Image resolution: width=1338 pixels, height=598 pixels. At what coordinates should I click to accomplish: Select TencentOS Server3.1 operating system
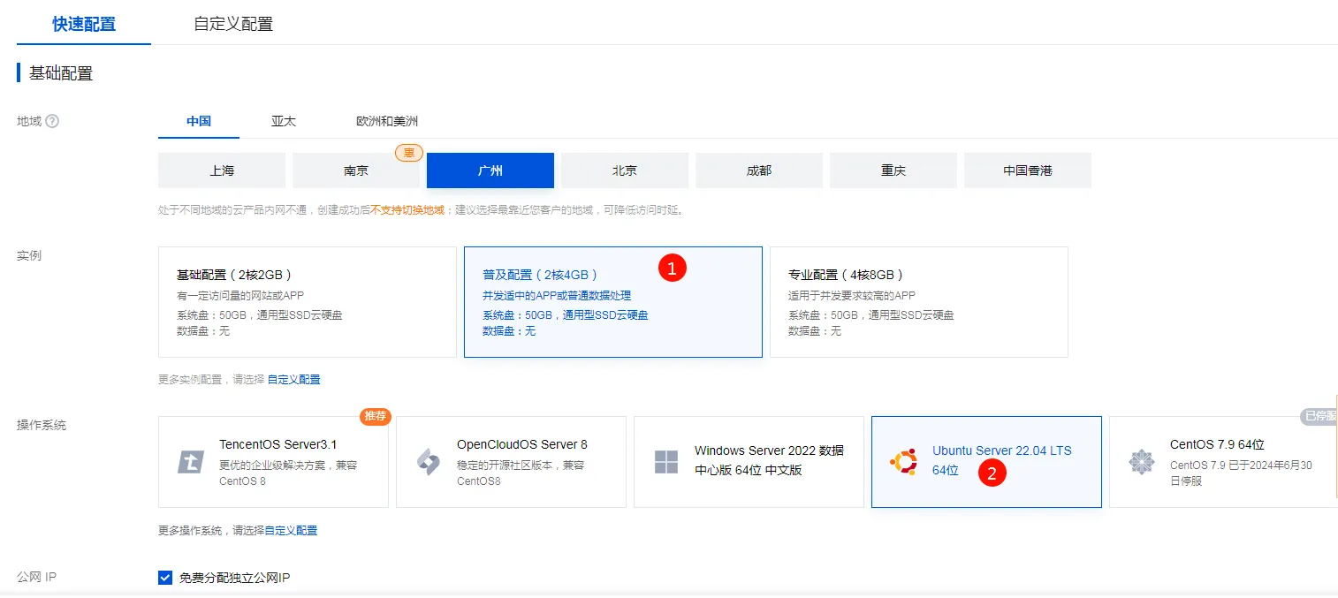pyautogui.click(x=273, y=462)
